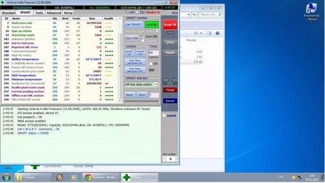Viewport: 325px width, 183px height.
Task: Open the media player taskbar icon
Action: [x=74, y=177]
